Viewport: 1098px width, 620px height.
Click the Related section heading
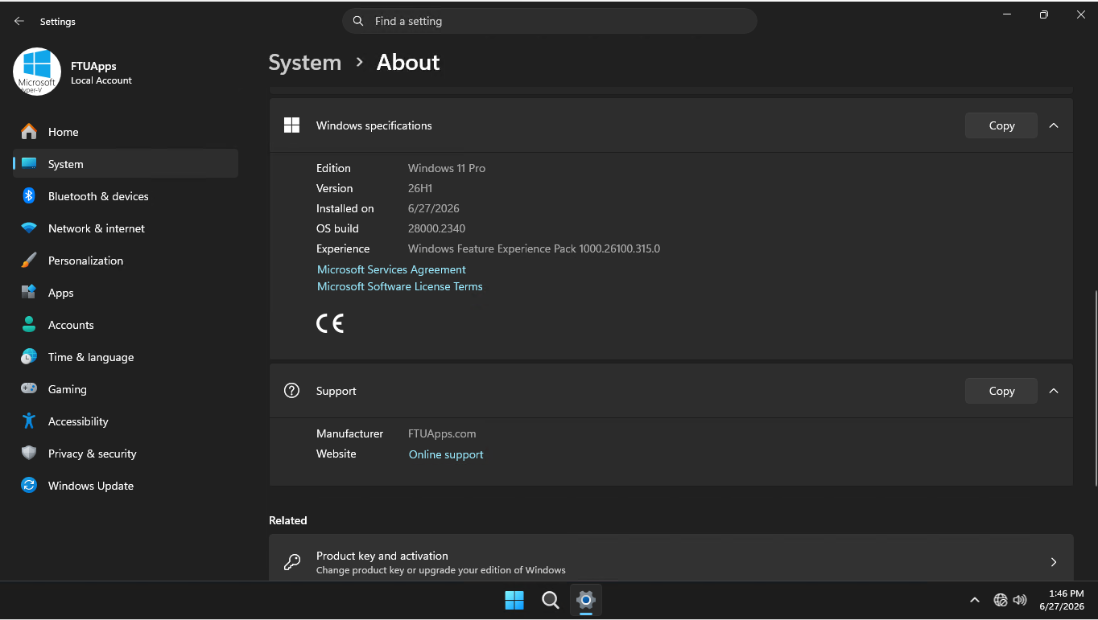(x=288, y=520)
